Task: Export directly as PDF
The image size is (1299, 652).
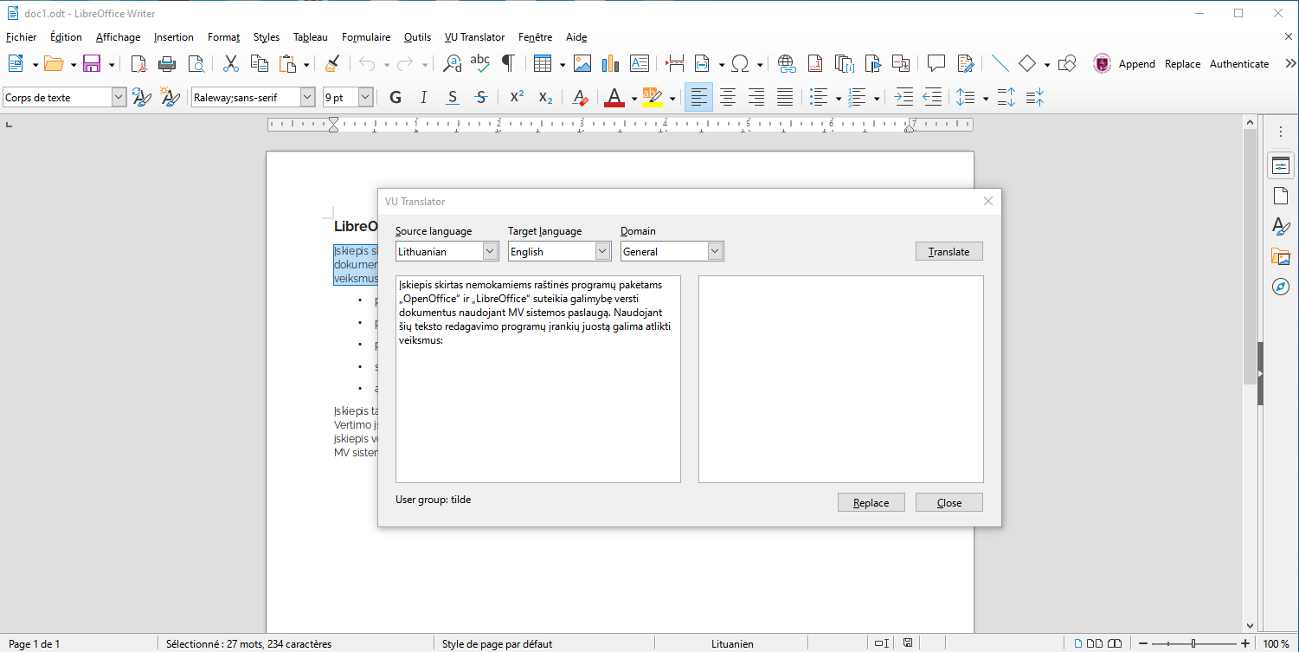Action: coord(139,63)
